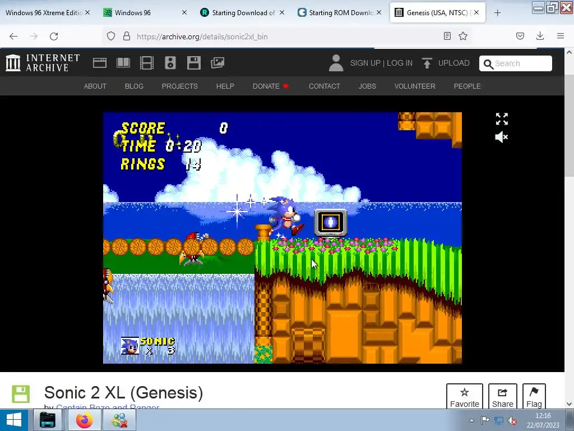The image size is (574, 431).
Task: Open the taskbar clock 12:16
Action: (x=543, y=420)
